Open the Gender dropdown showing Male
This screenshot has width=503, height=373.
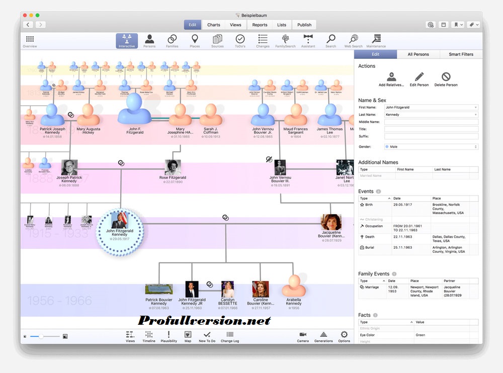click(x=430, y=146)
